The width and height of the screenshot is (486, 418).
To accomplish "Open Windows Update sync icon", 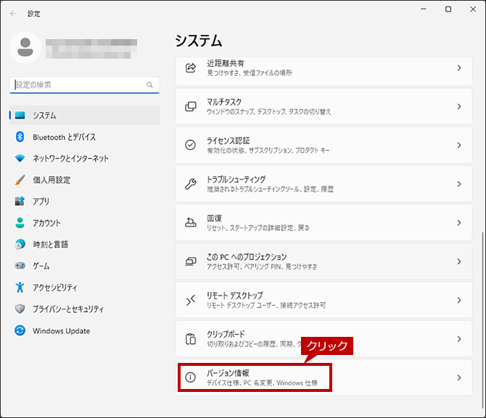I will (x=20, y=330).
